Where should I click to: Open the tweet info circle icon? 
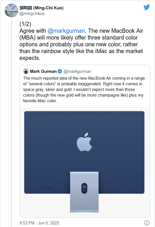point(147,223)
